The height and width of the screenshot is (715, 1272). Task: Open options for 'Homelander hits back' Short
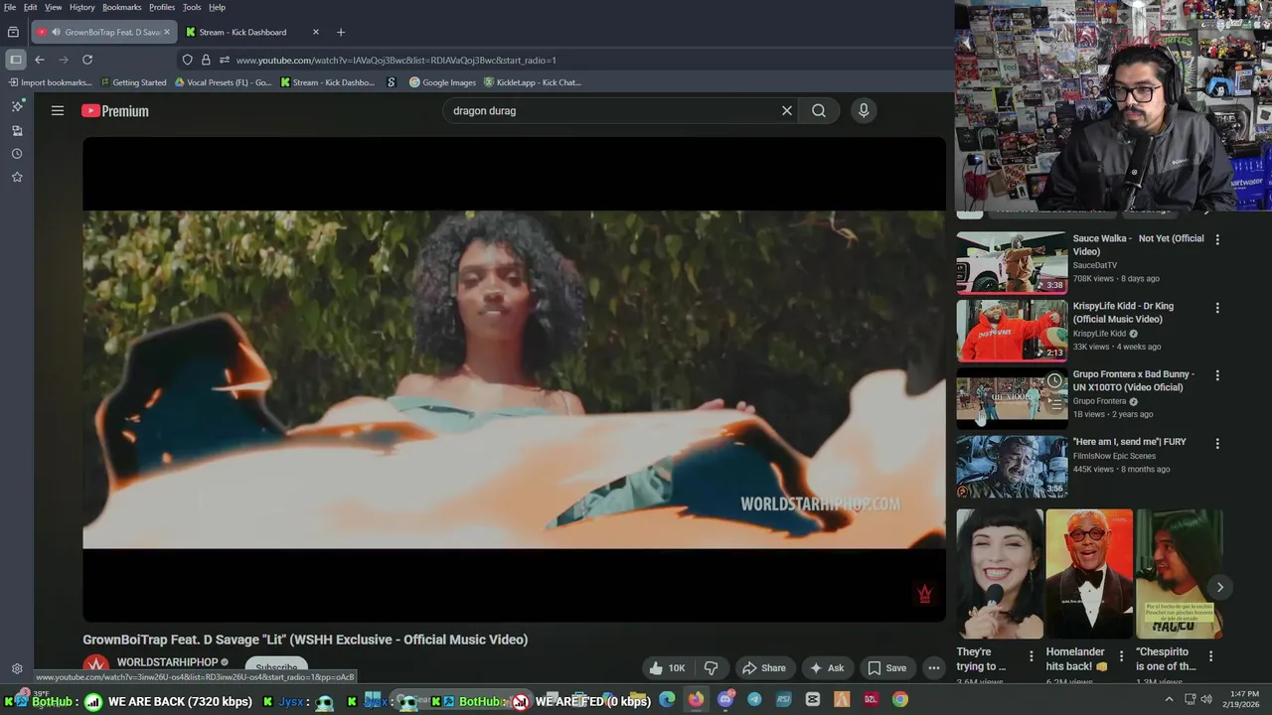[1121, 656]
